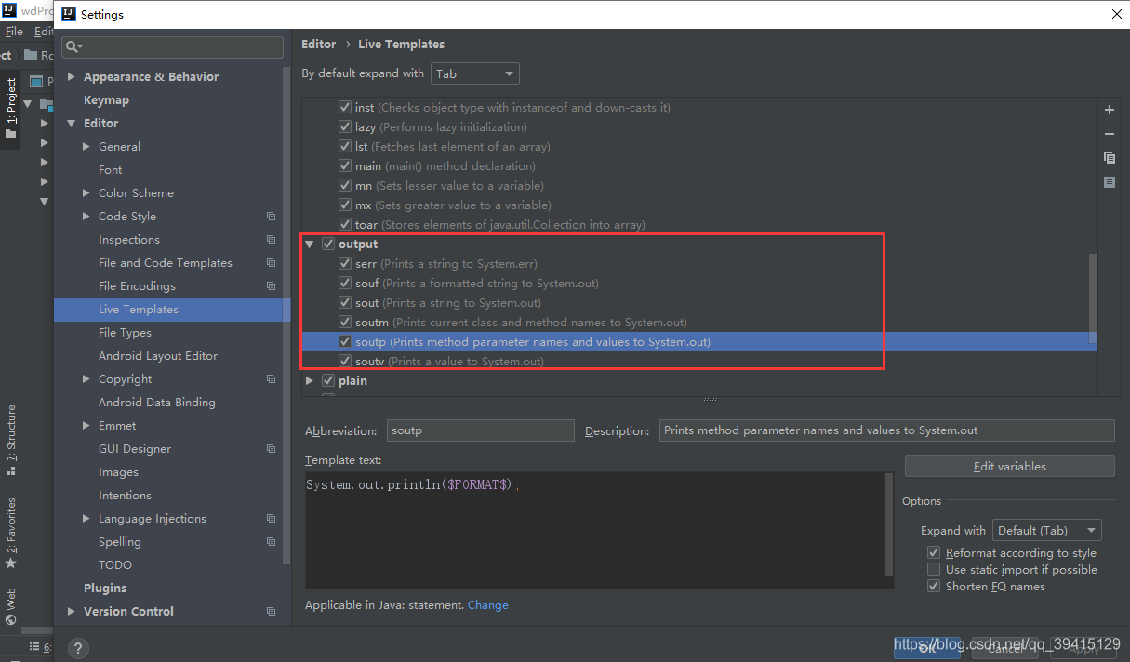Toggle the soutp template checkbox

tap(345, 342)
